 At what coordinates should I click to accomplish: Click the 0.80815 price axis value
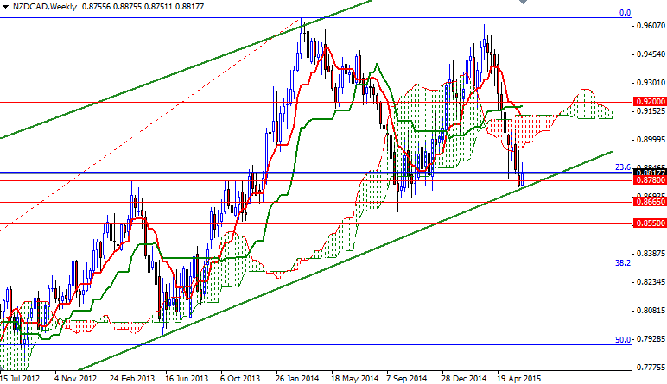(651, 311)
